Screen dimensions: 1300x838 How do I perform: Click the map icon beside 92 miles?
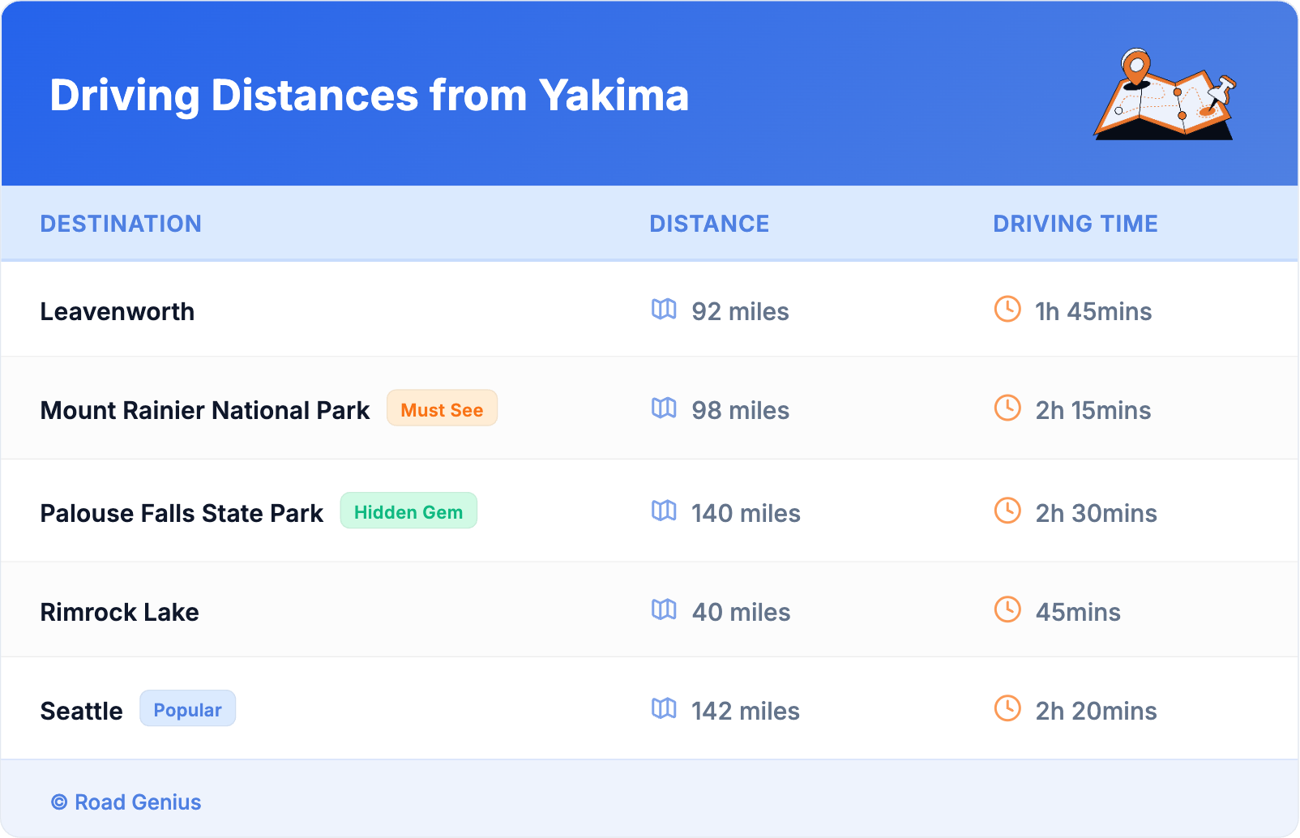[664, 310]
